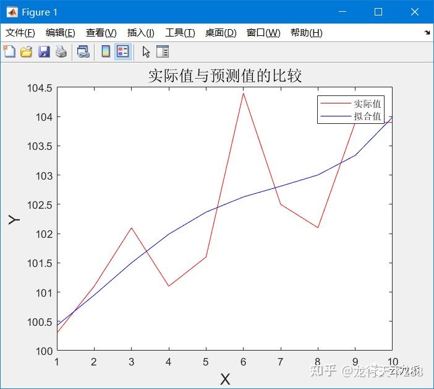The width and height of the screenshot is (434, 389).
Task: Click the 100 y-axis tick label
Action: click(44, 351)
